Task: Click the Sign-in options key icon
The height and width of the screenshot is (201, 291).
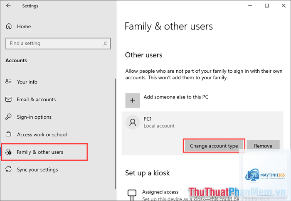Action: [8, 117]
